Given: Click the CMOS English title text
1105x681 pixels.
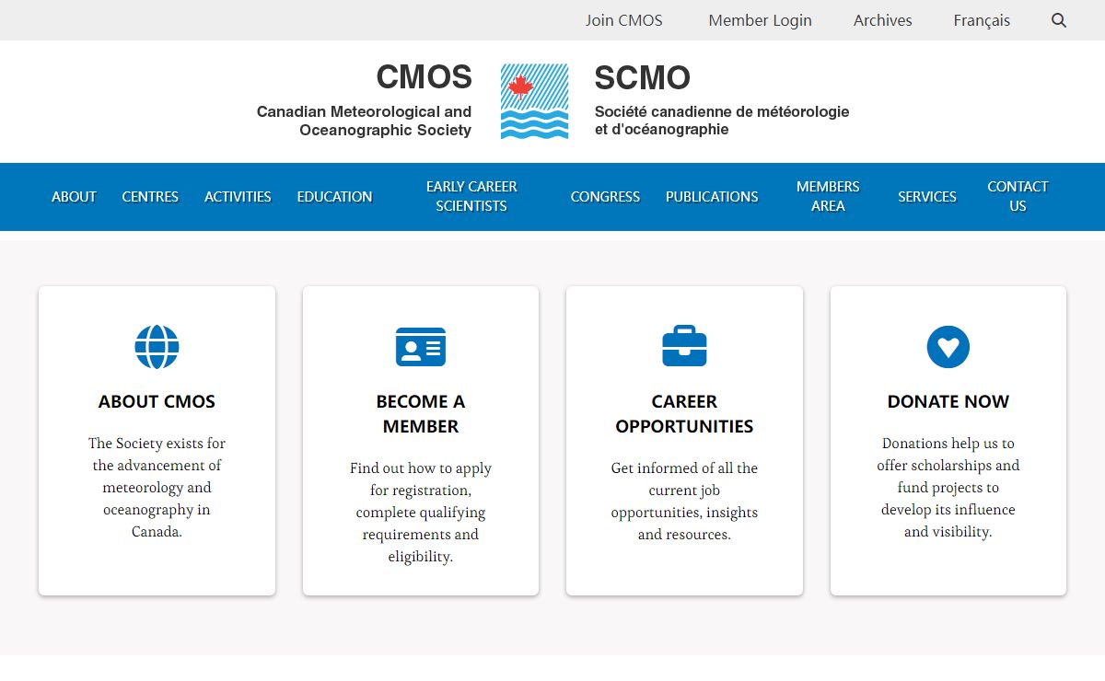Looking at the screenshot, I should tap(424, 77).
